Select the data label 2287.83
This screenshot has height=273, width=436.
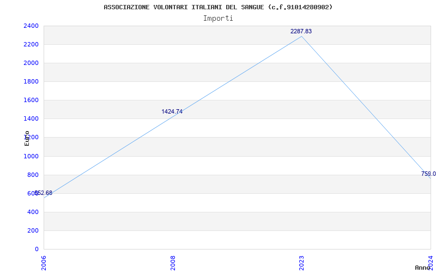(301, 32)
